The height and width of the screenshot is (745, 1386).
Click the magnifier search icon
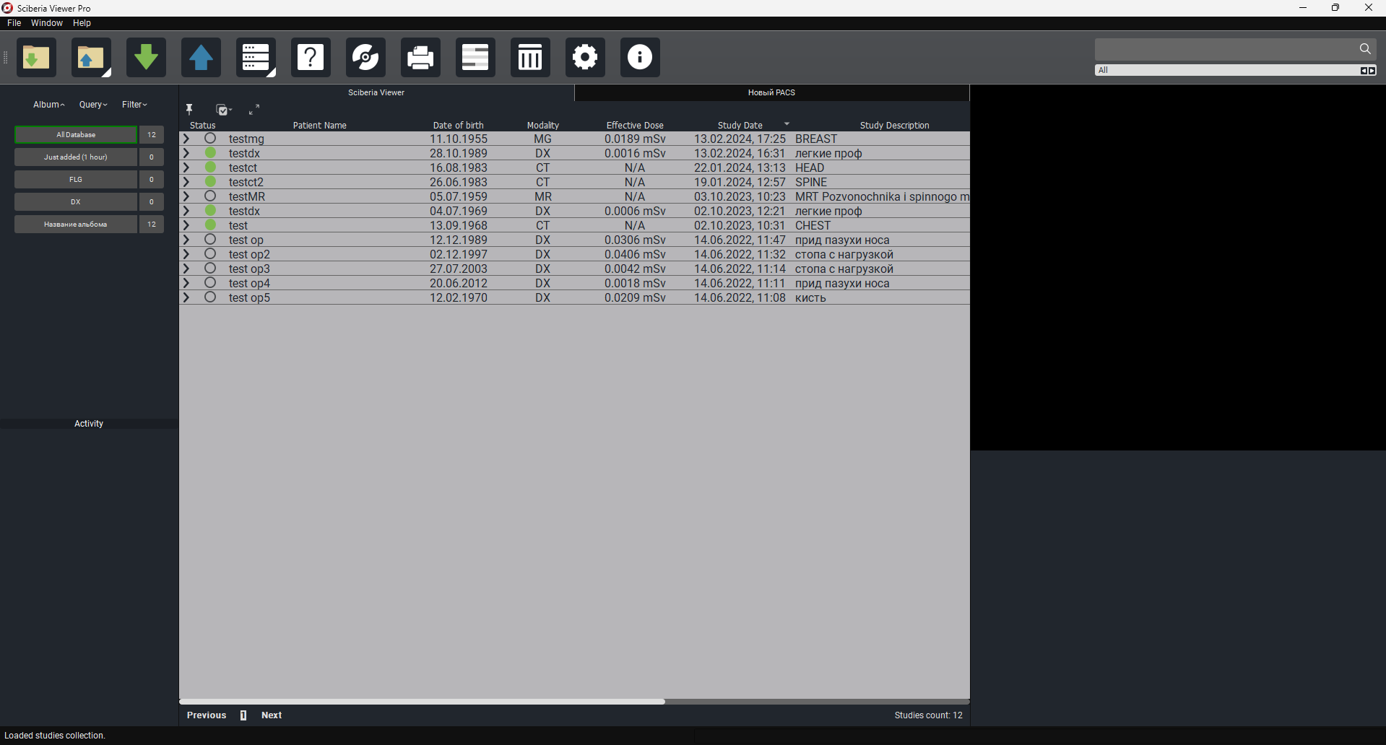coord(1365,49)
